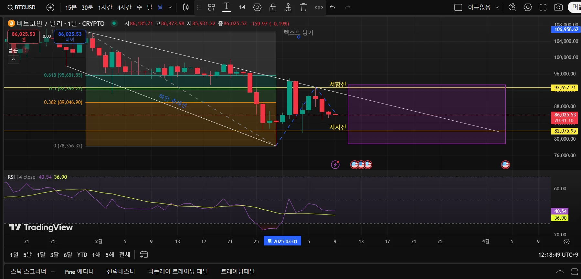Screen dimensions: 581x279
Task: Toggle the drawing lock icon
Action: [x=273, y=7]
